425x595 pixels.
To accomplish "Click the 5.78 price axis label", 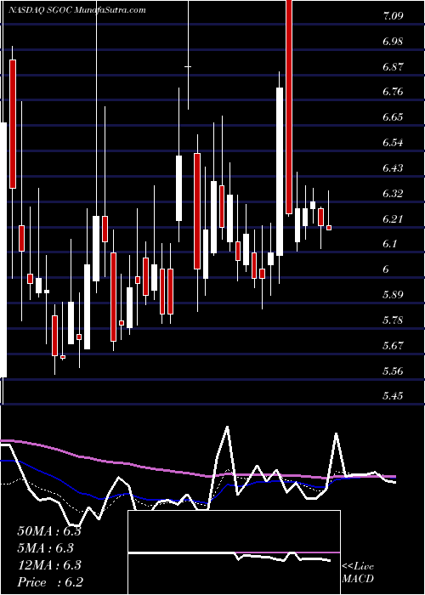I will pyautogui.click(x=393, y=320).
